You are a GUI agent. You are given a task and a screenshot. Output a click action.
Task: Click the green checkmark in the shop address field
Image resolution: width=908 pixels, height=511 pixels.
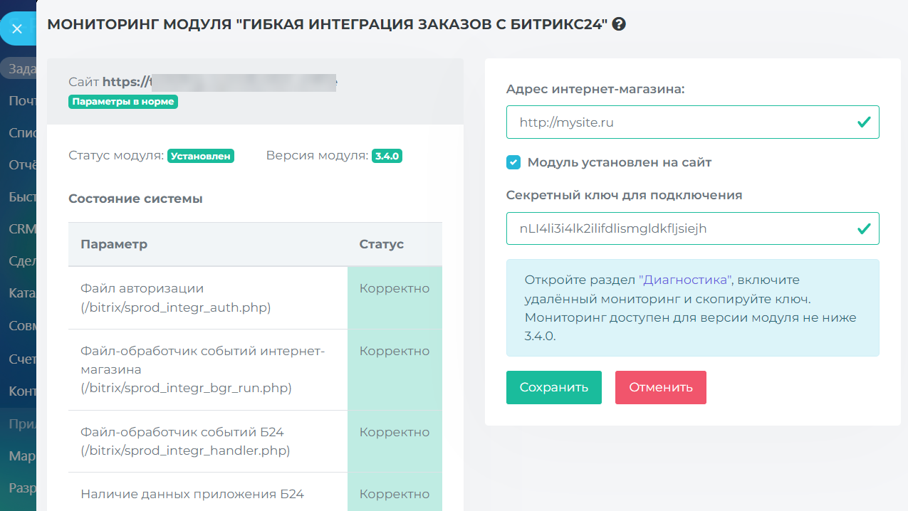pos(864,122)
